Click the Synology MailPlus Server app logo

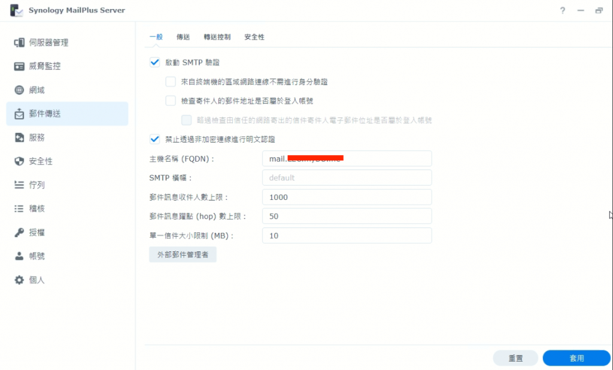click(x=16, y=11)
